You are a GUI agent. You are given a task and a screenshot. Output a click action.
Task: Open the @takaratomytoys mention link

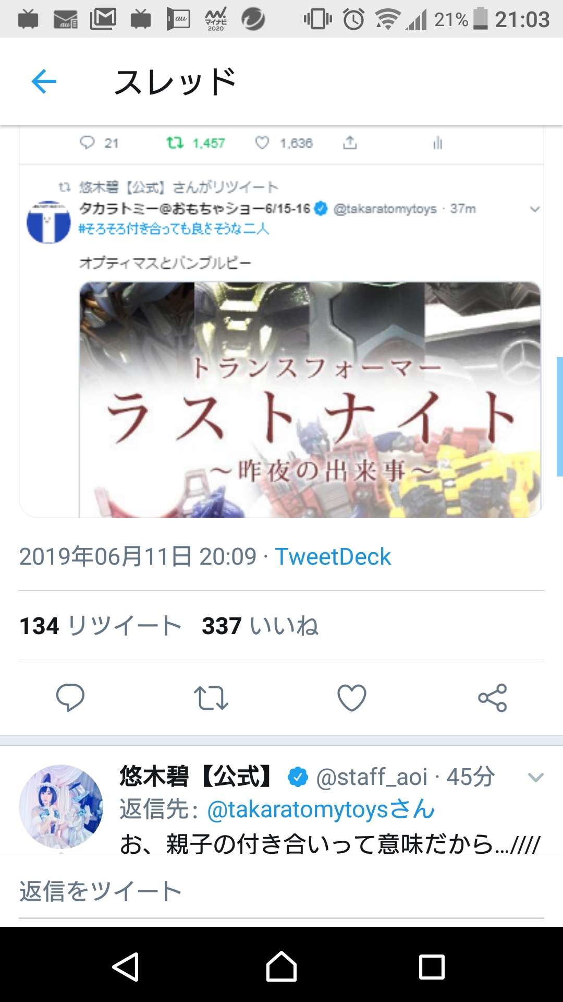321,809
